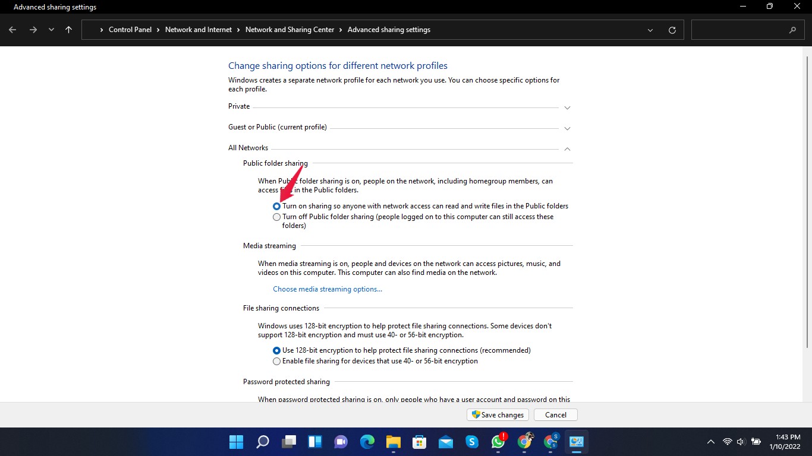The width and height of the screenshot is (812, 456).
Task: Click inside the search input field
Action: click(x=743, y=29)
